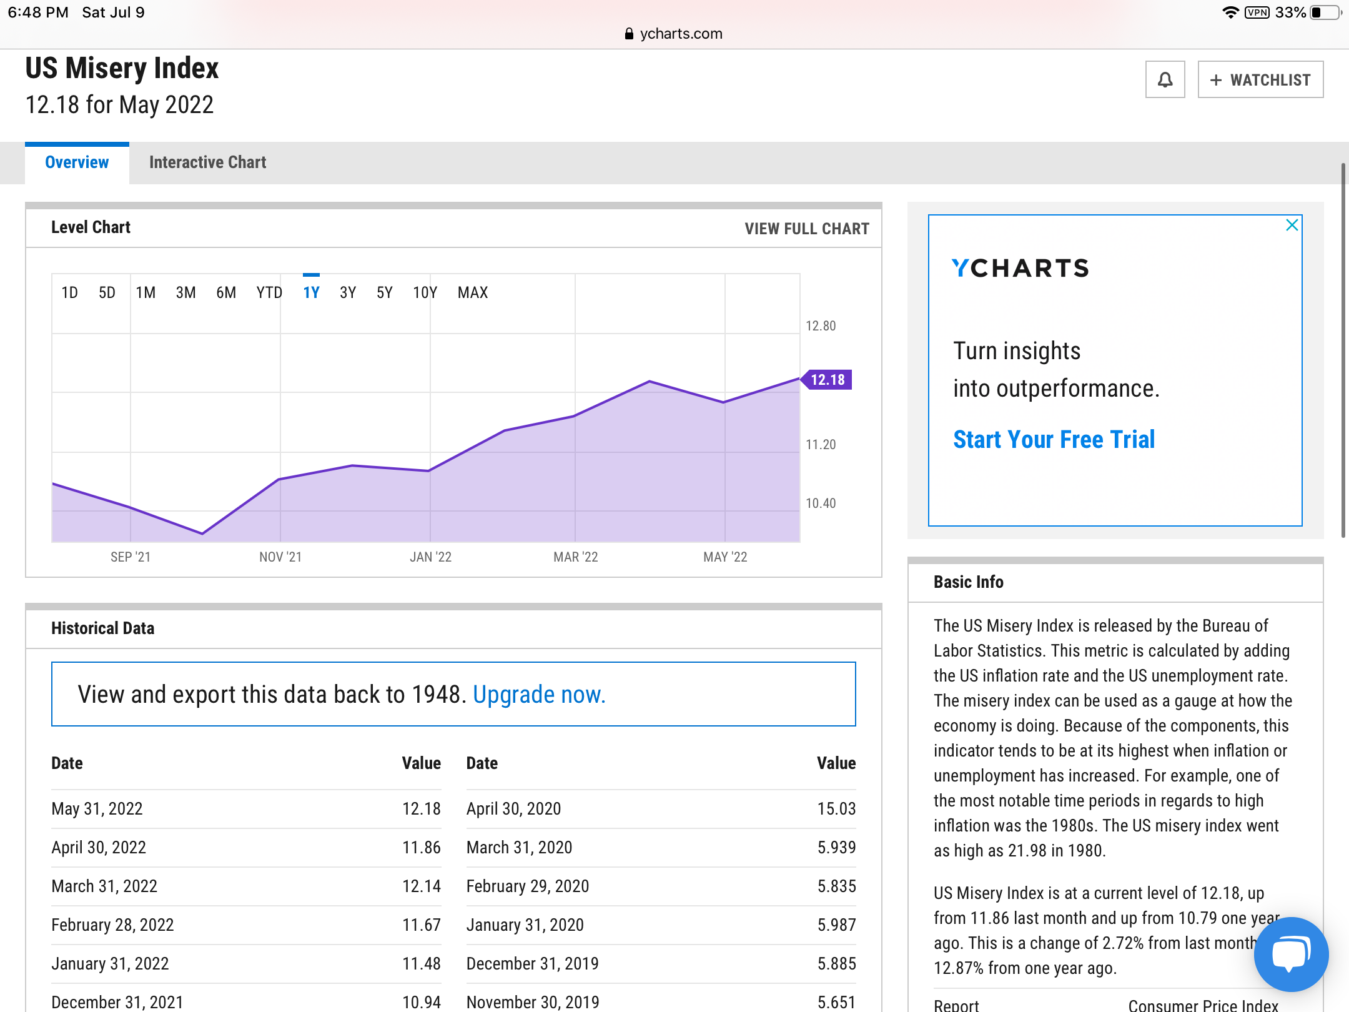Click the 11.20 y-axis label
The image size is (1349, 1012).
[821, 445]
